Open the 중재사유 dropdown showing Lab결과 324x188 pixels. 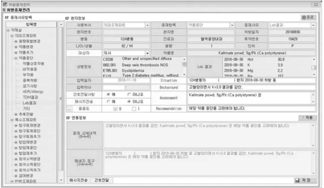pyautogui.click(x=313, y=25)
